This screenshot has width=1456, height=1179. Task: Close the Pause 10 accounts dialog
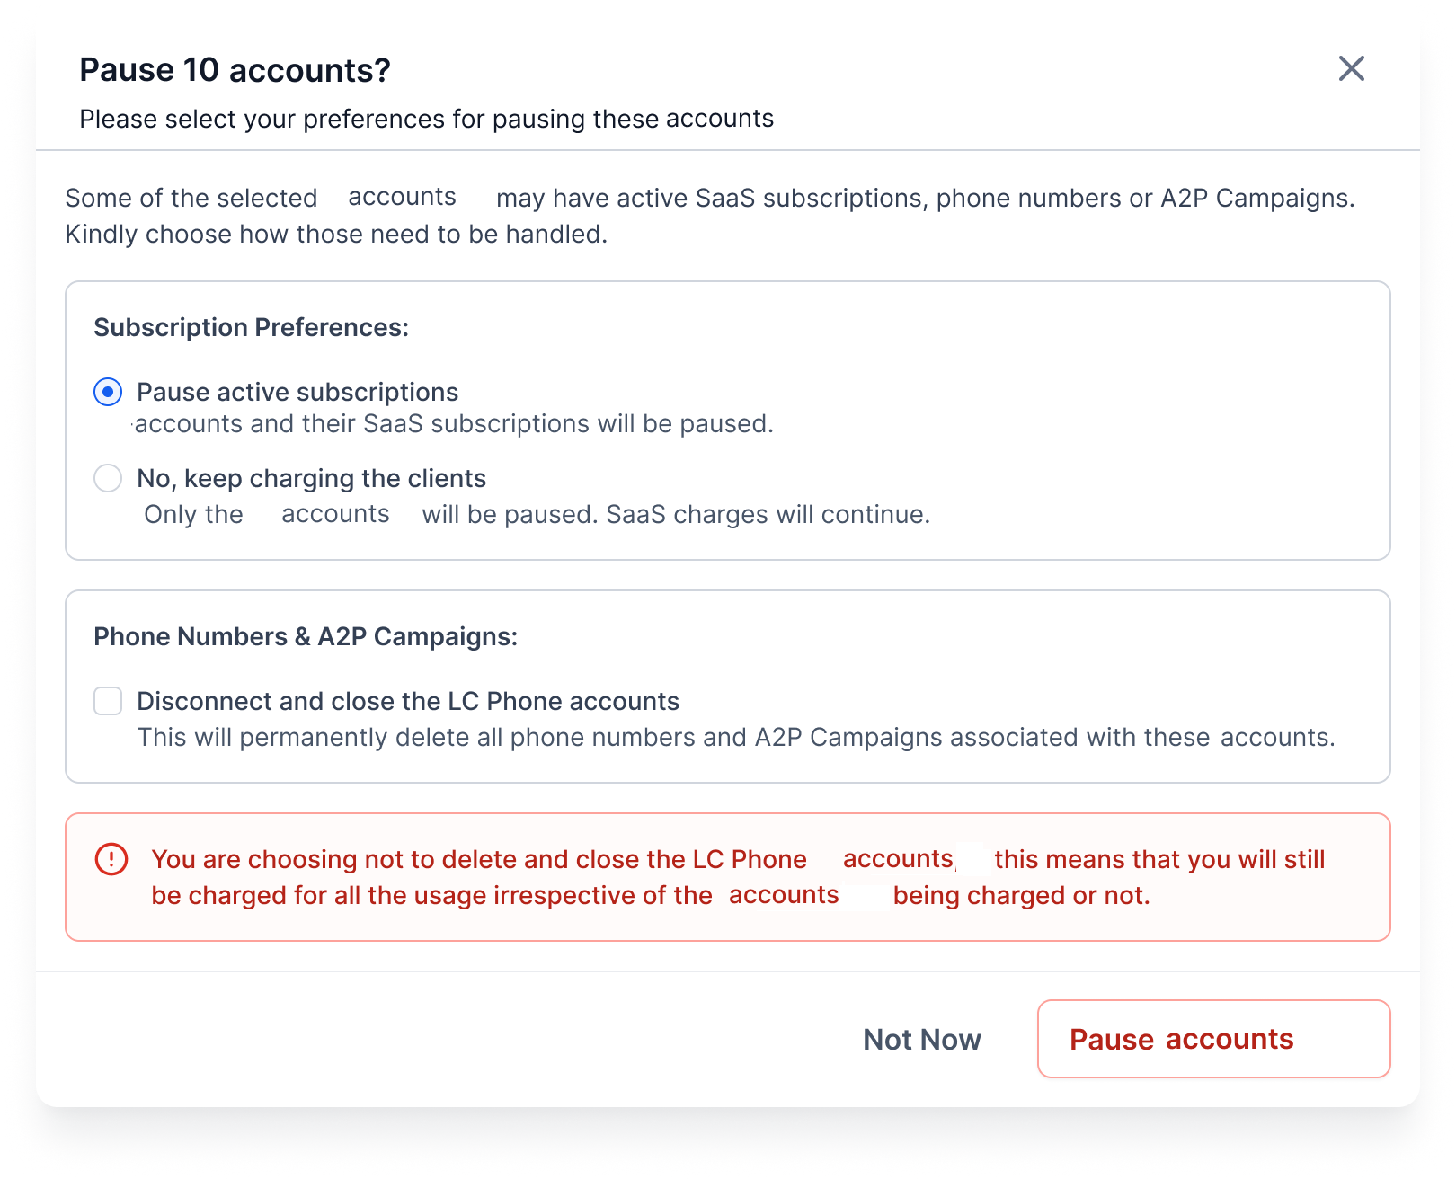tap(1351, 68)
